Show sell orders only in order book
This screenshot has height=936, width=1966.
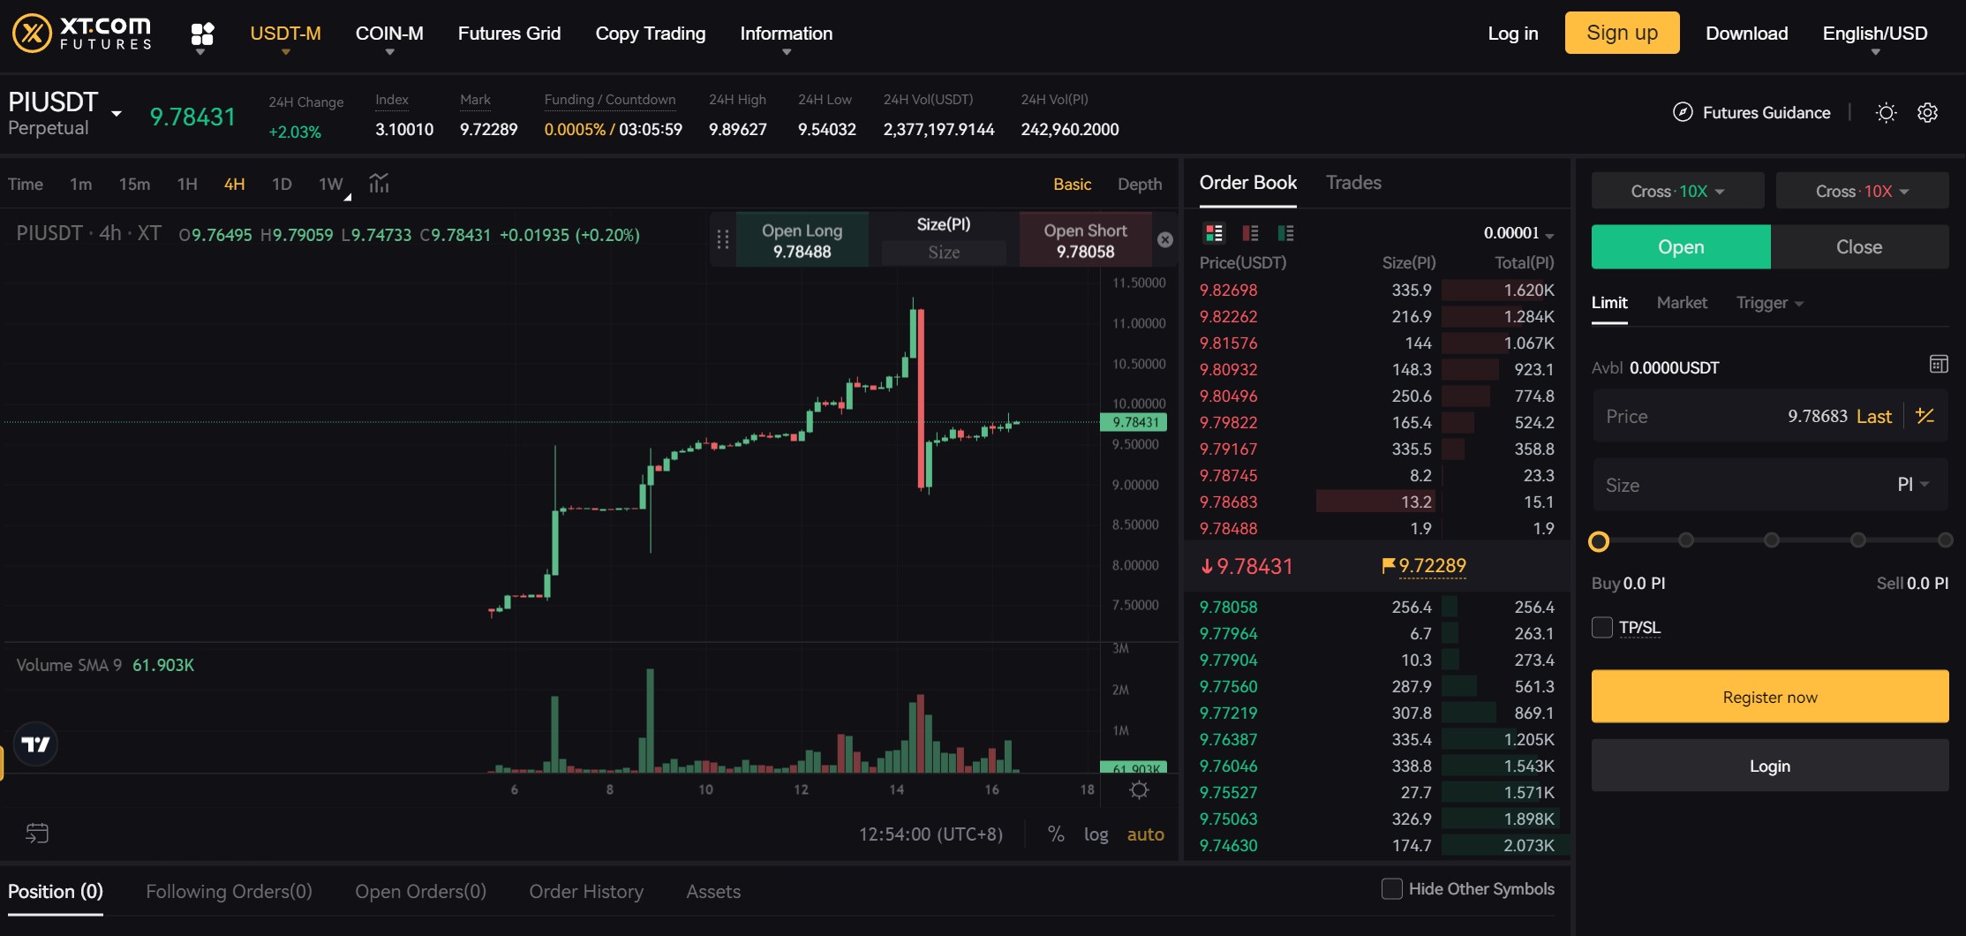[x=1250, y=233]
